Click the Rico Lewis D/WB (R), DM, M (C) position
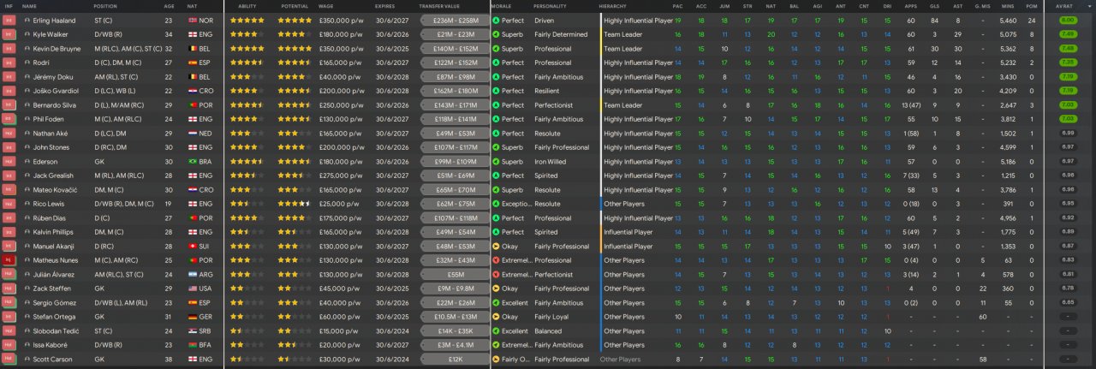Image resolution: width=1096 pixels, height=369 pixels. pyautogui.click(x=123, y=204)
